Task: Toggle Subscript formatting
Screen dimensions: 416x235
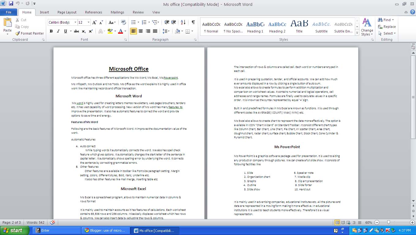Action: coord(84,31)
